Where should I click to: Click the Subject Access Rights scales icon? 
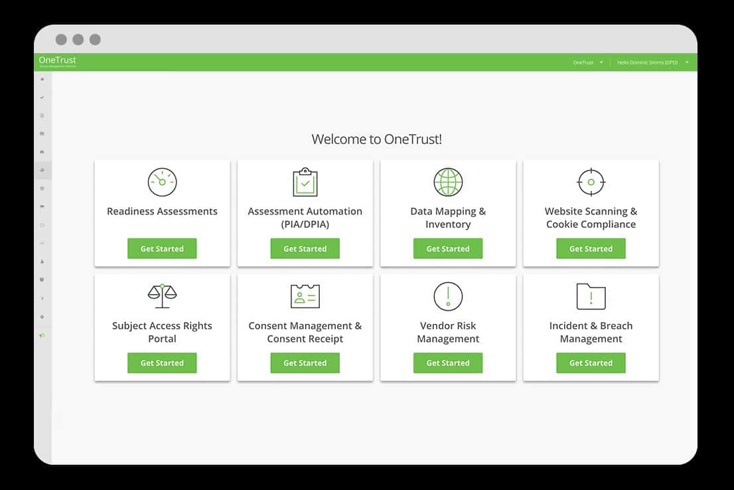162,296
